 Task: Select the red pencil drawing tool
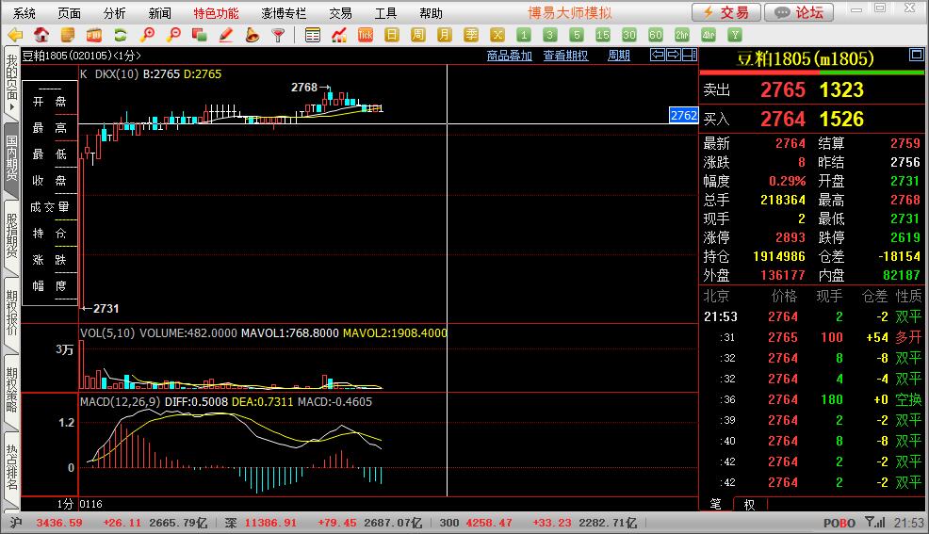[226, 35]
